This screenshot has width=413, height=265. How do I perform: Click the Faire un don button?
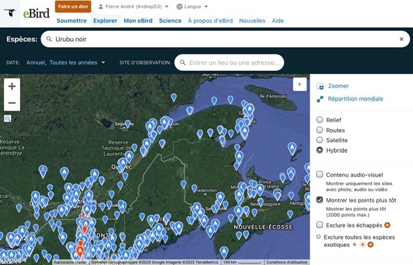coord(73,6)
